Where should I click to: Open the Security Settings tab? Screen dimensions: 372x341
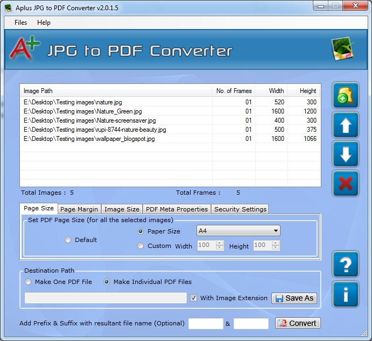(240, 209)
